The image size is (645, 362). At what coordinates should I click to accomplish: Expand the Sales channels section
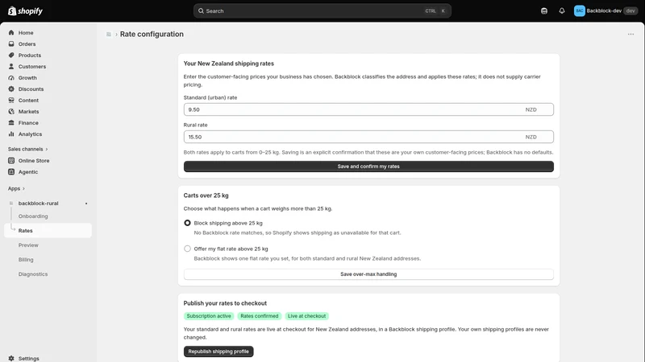pos(27,149)
